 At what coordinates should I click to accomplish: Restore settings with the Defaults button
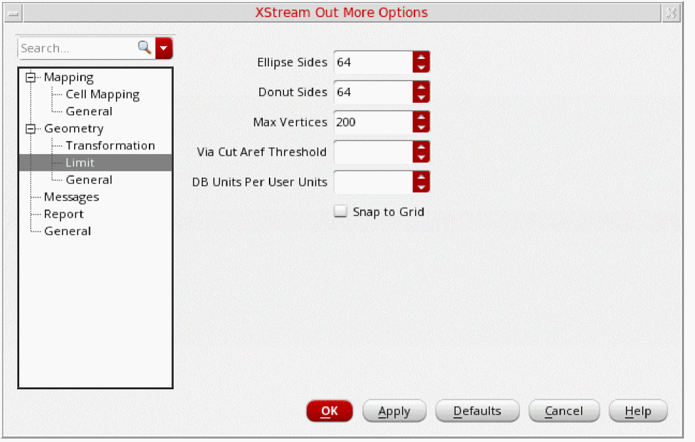tap(478, 411)
